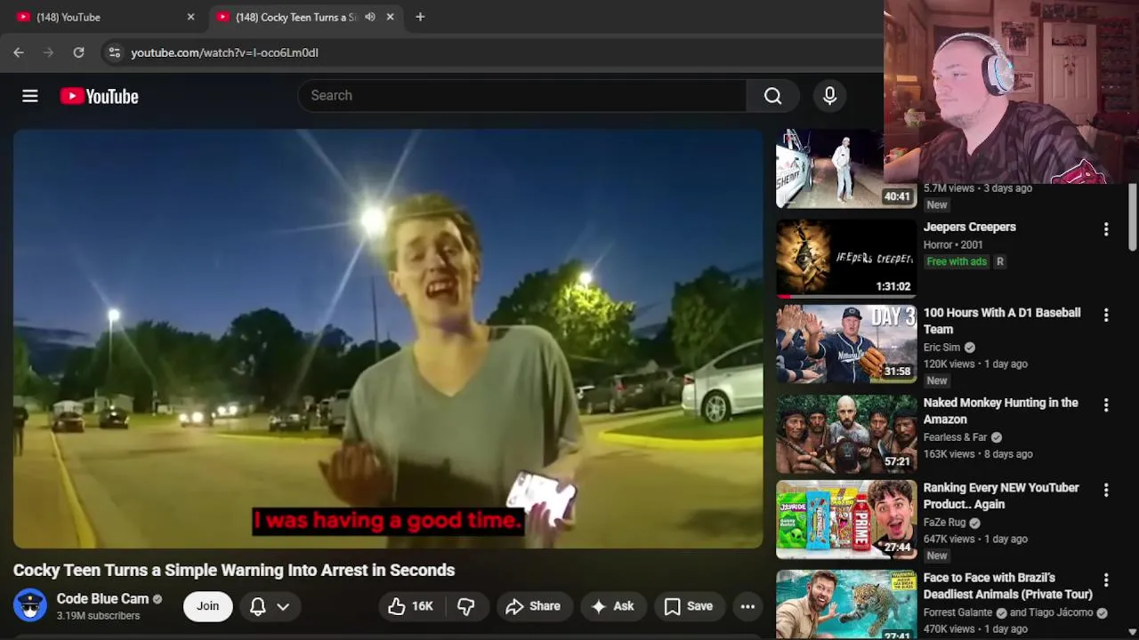Image resolution: width=1139 pixels, height=640 pixels.
Task: Open a new browser tab
Action: [420, 17]
